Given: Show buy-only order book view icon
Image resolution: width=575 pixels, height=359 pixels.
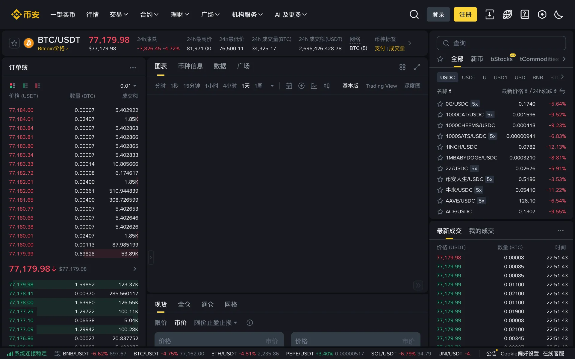Looking at the screenshot, I should tap(25, 86).
